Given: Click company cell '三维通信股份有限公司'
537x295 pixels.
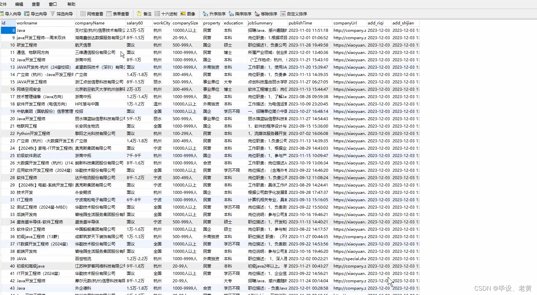Looking at the screenshot, I should click(x=100, y=53).
